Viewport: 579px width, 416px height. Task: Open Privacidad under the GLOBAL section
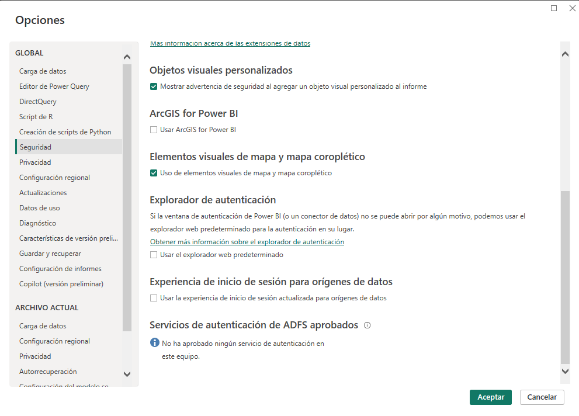pos(35,162)
